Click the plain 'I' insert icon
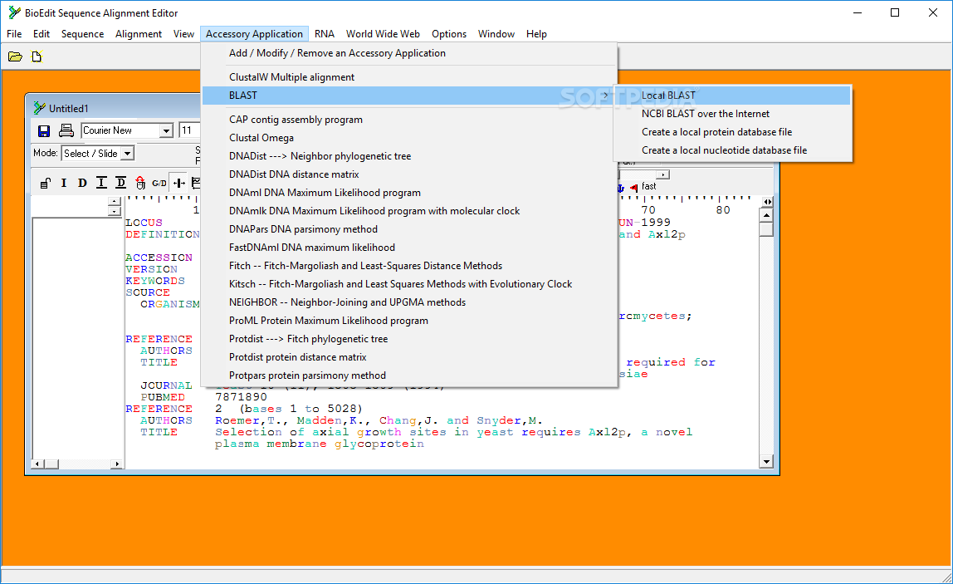The image size is (953, 584). pos(64,183)
